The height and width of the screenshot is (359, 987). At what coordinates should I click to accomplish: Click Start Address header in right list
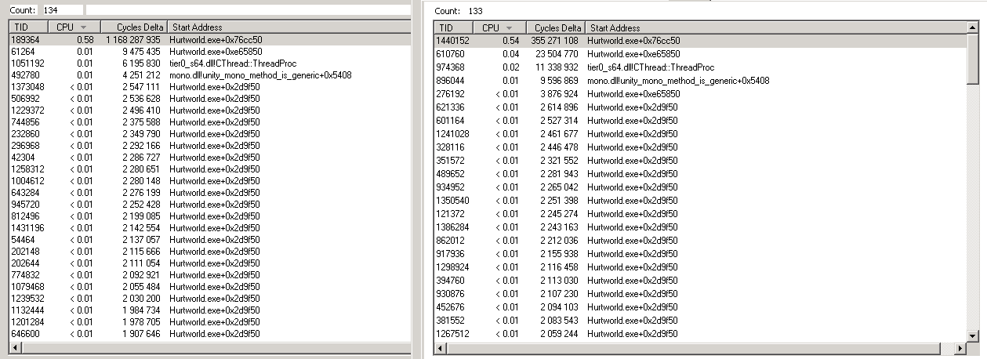[776, 27]
